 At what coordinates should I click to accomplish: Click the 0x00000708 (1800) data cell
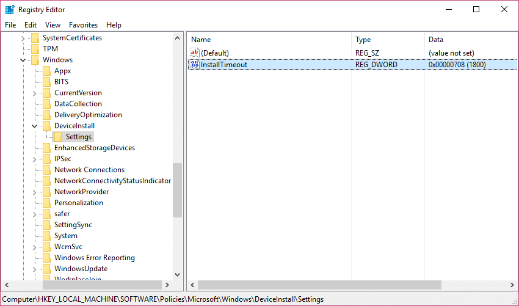point(457,65)
